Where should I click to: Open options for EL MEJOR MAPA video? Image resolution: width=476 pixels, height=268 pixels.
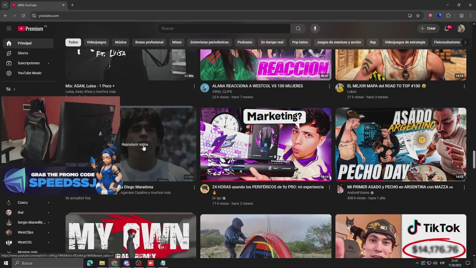click(x=464, y=86)
